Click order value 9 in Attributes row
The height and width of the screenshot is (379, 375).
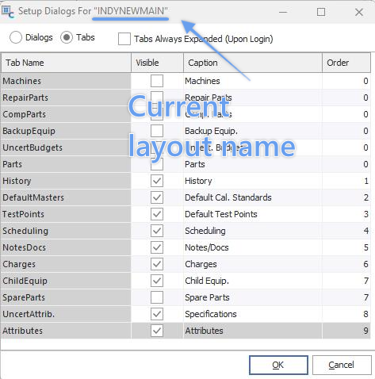[346, 331]
